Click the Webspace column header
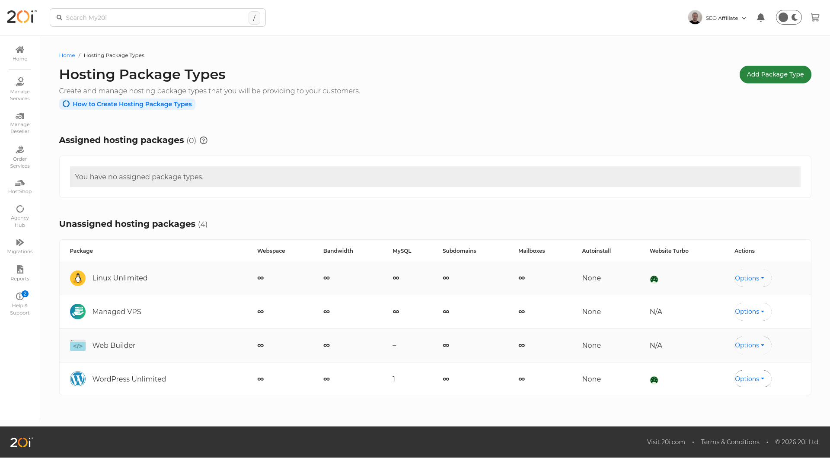The width and height of the screenshot is (830, 458). tap(271, 251)
